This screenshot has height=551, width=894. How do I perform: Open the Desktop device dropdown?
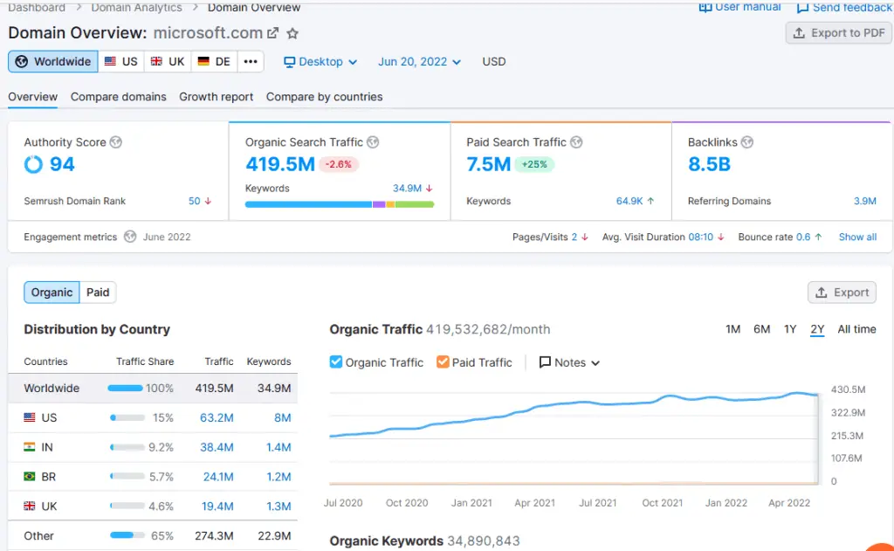(x=320, y=62)
